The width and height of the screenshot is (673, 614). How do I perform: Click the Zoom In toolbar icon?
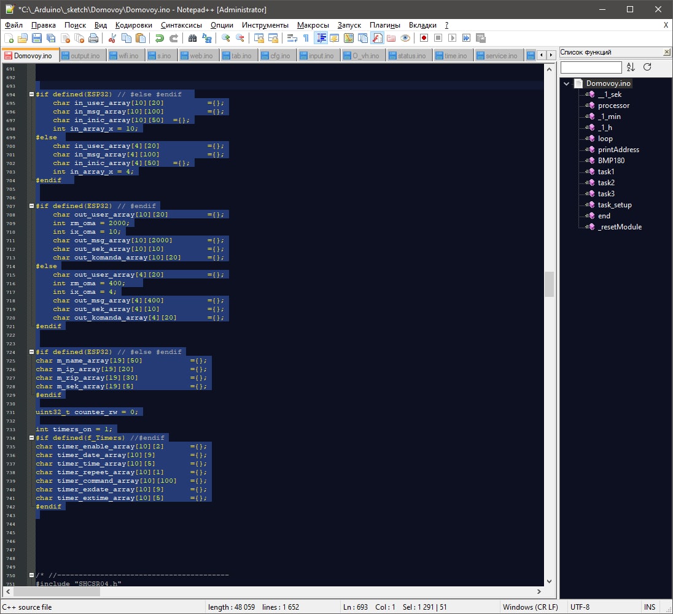pos(225,38)
